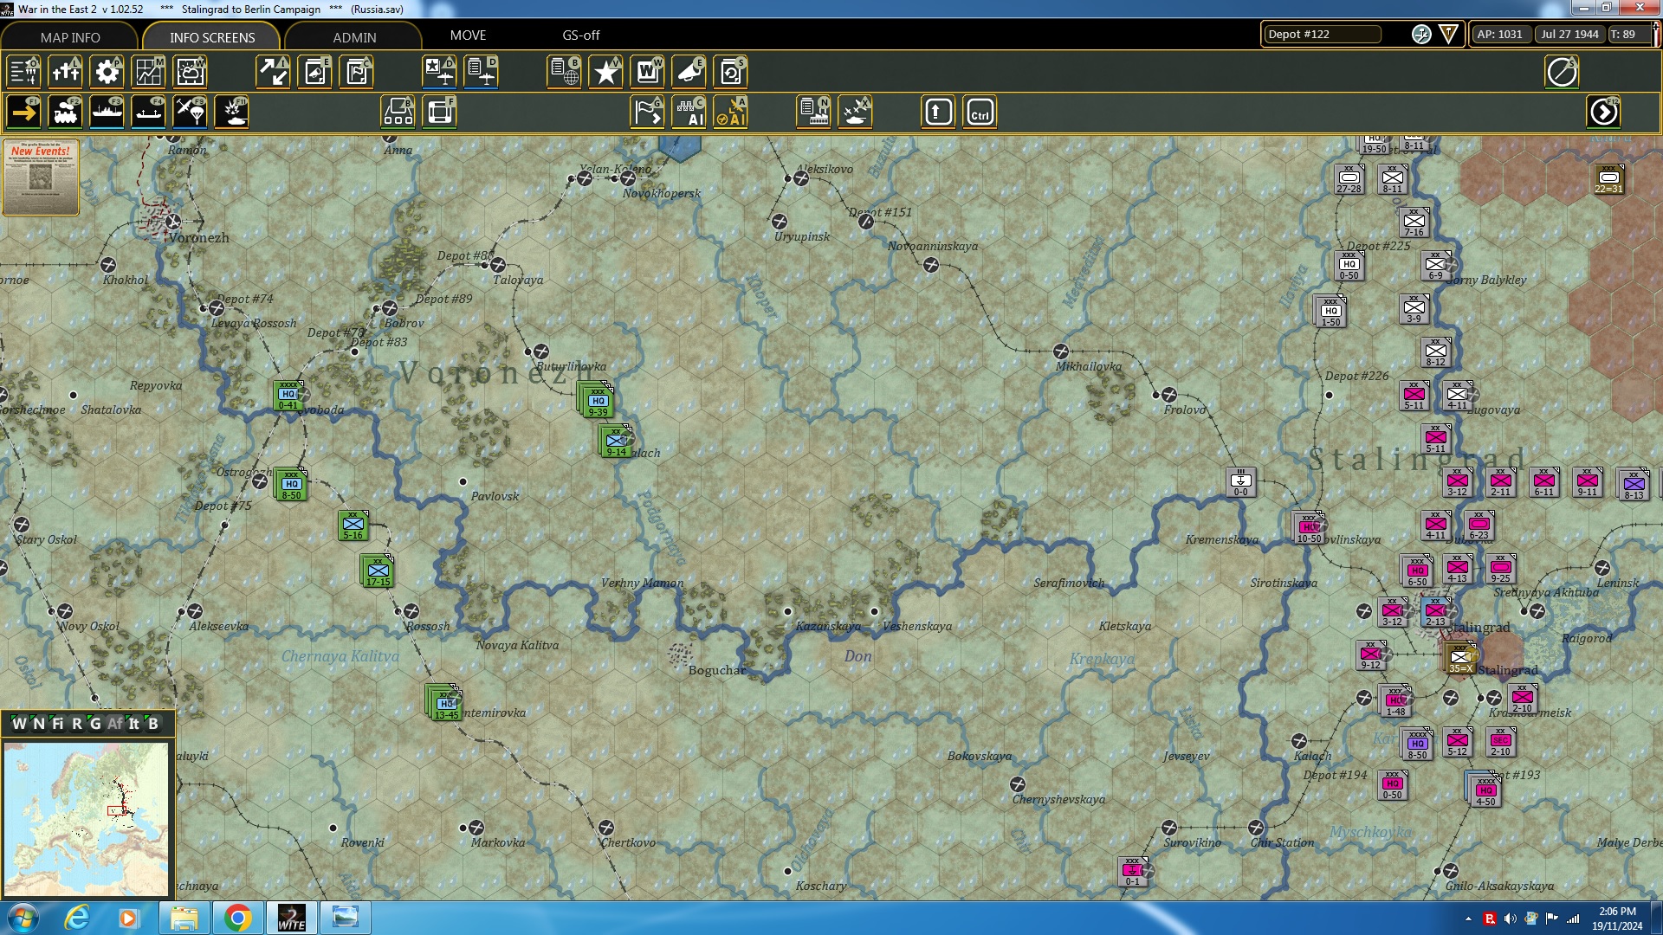Click the WITE game taskbar icon
1663x935 pixels.
click(x=291, y=918)
